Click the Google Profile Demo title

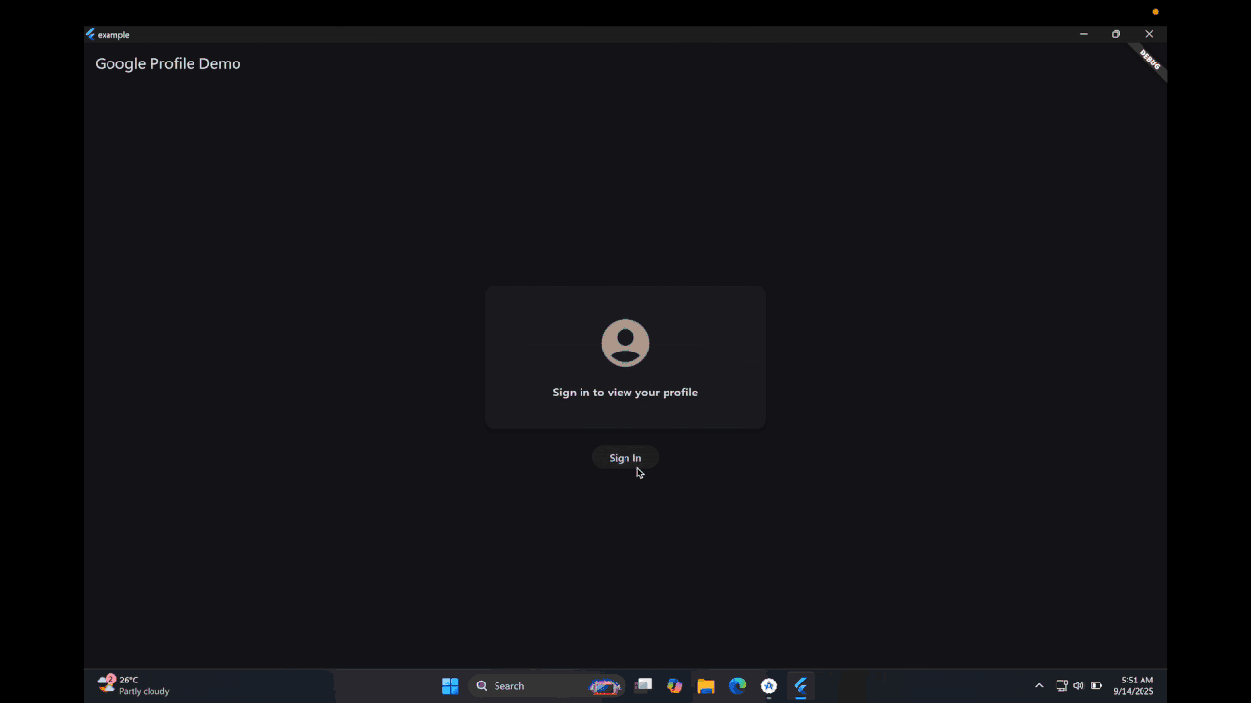click(x=168, y=63)
